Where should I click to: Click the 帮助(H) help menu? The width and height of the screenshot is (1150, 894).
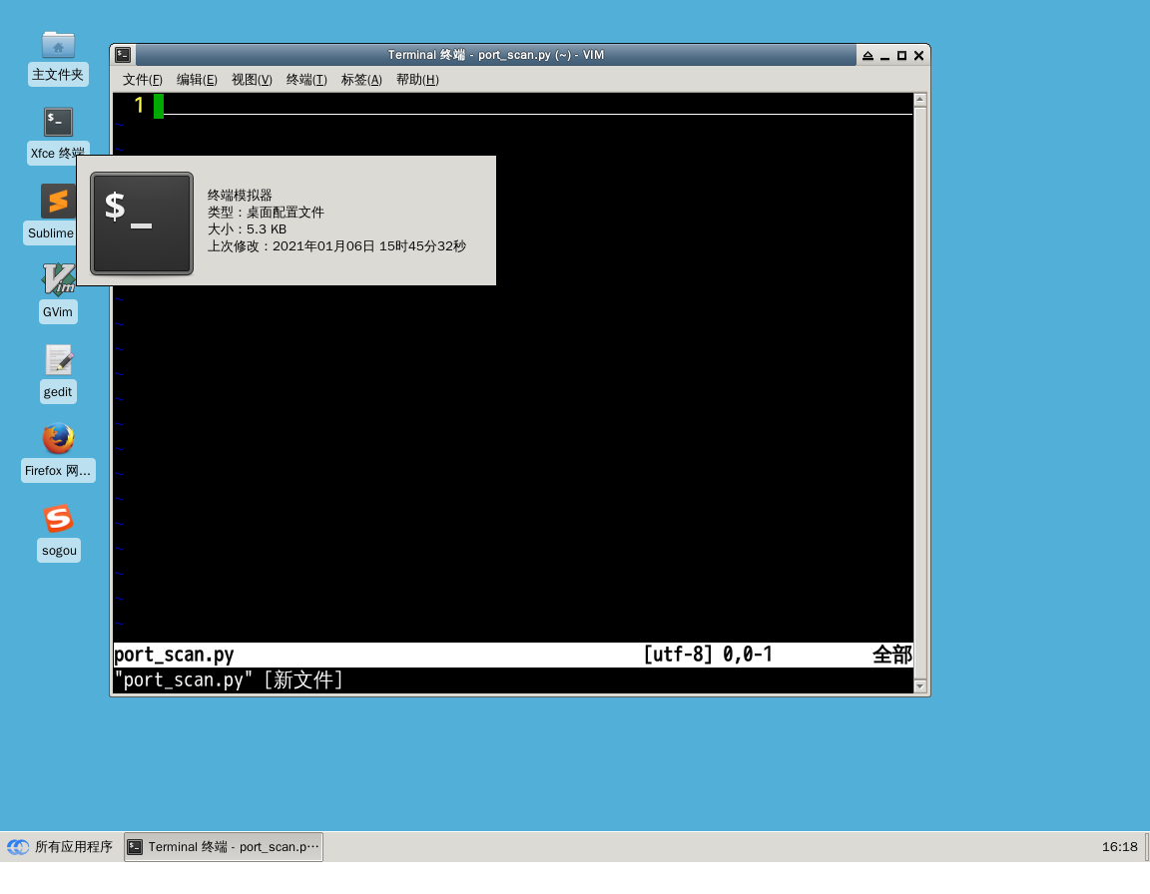(x=417, y=80)
